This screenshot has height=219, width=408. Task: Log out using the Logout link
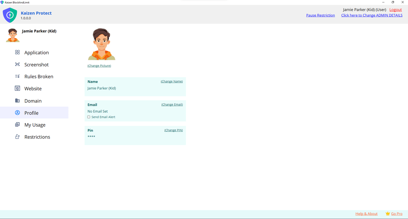pos(395,10)
